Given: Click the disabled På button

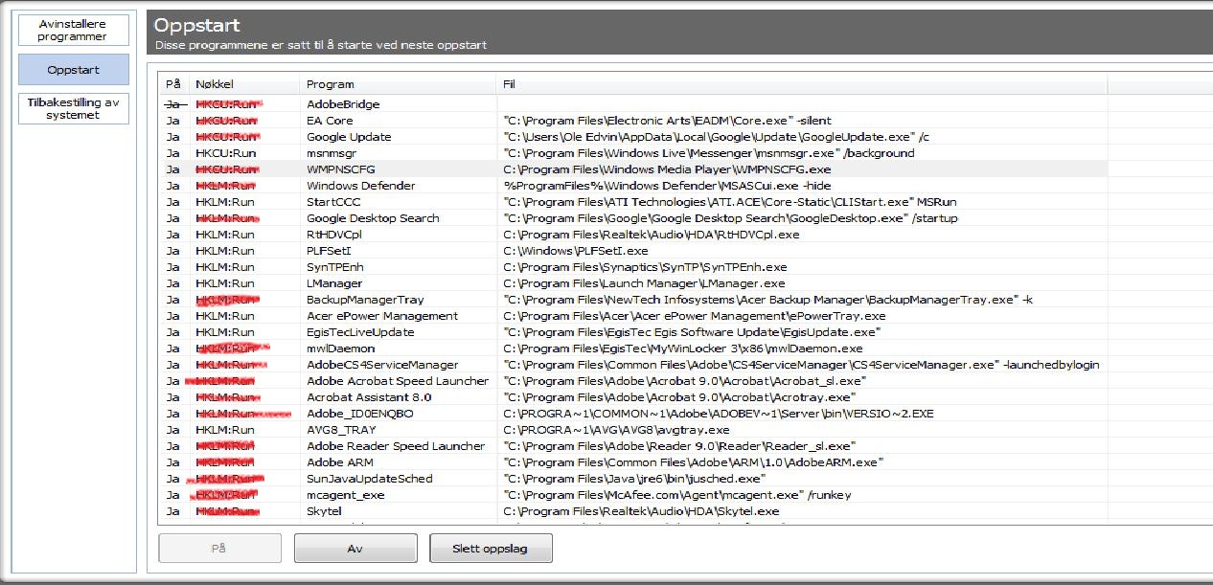Looking at the screenshot, I should pyautogui.click(x=219, y=549).
